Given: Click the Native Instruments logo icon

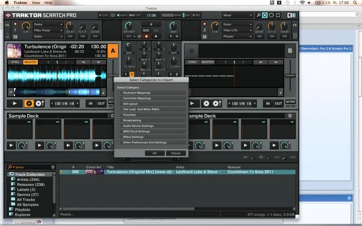Looking at the screenshot, I should [291, 15].
